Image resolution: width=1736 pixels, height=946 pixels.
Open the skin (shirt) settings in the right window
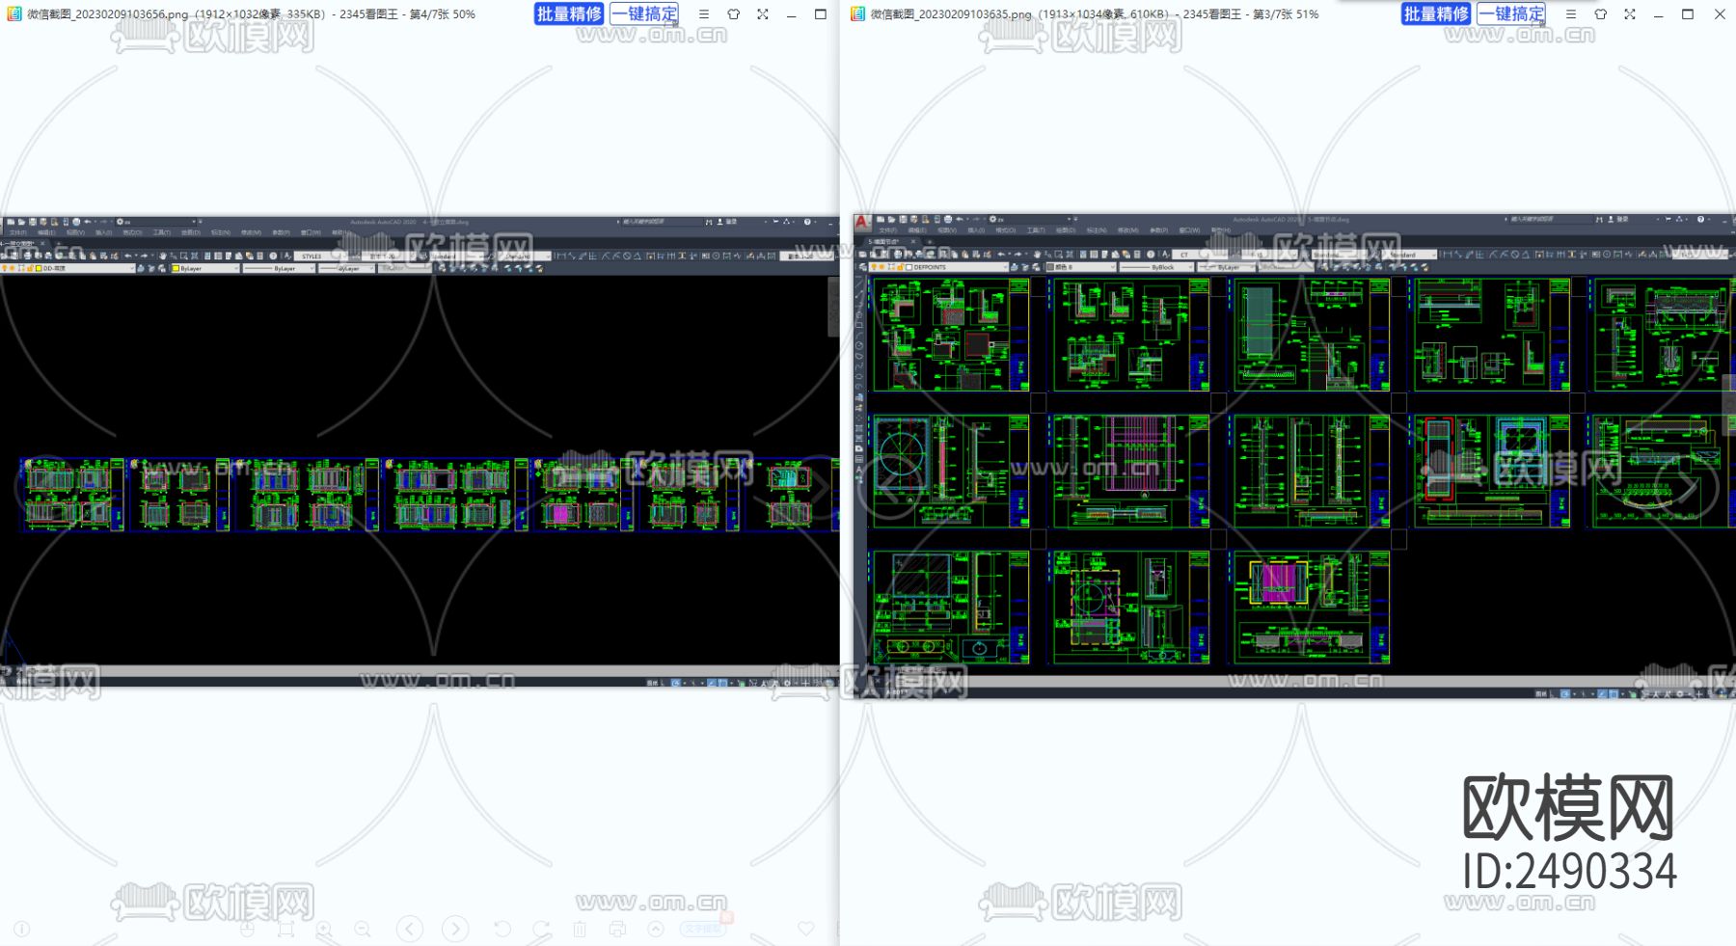click(1601, 14)
